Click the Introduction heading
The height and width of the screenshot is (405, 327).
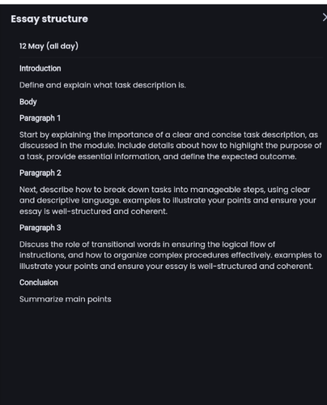coord(40,68)
